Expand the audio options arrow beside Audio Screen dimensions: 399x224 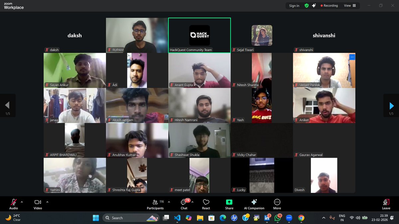[22, 202]
